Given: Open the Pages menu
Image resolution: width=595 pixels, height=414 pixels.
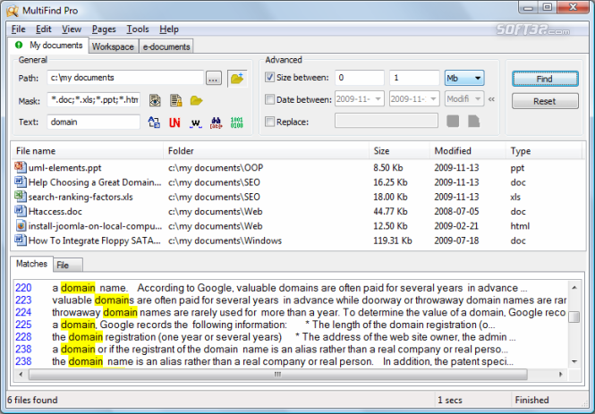Looking at the screenshot, I should (104, 30).
